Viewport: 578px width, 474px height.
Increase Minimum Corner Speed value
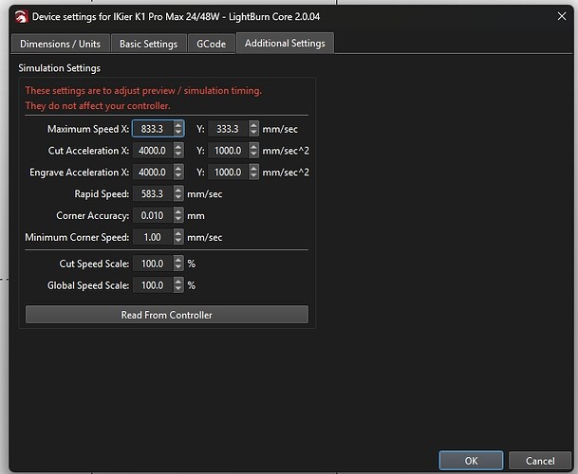[x=178, y=233]
